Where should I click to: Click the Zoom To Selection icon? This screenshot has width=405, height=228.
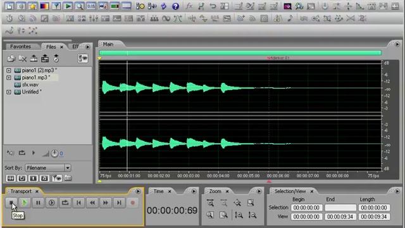pos(251,203)
